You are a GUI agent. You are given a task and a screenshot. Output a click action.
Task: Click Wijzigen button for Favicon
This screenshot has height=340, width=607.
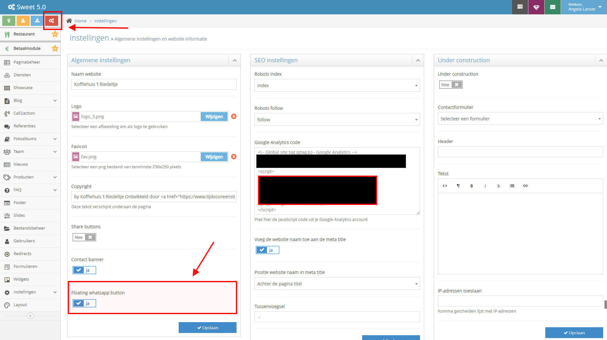point(214,157)
